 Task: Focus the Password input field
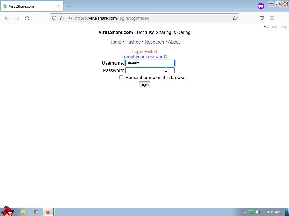coord(150,70)
